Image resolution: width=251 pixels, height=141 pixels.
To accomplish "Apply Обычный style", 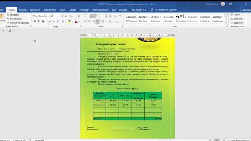I will click(x=131, y=18).
